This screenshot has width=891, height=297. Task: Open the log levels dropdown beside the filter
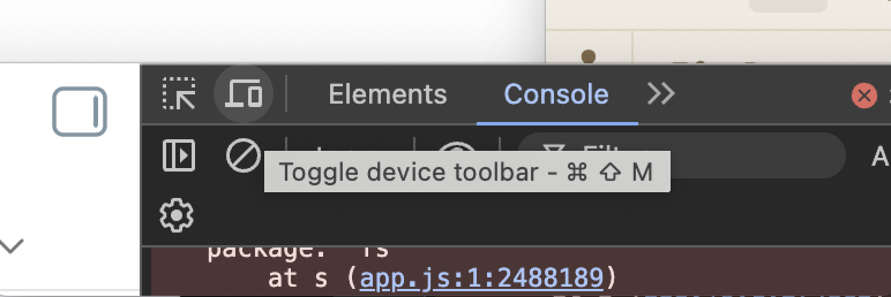click(x=879, y=155)
